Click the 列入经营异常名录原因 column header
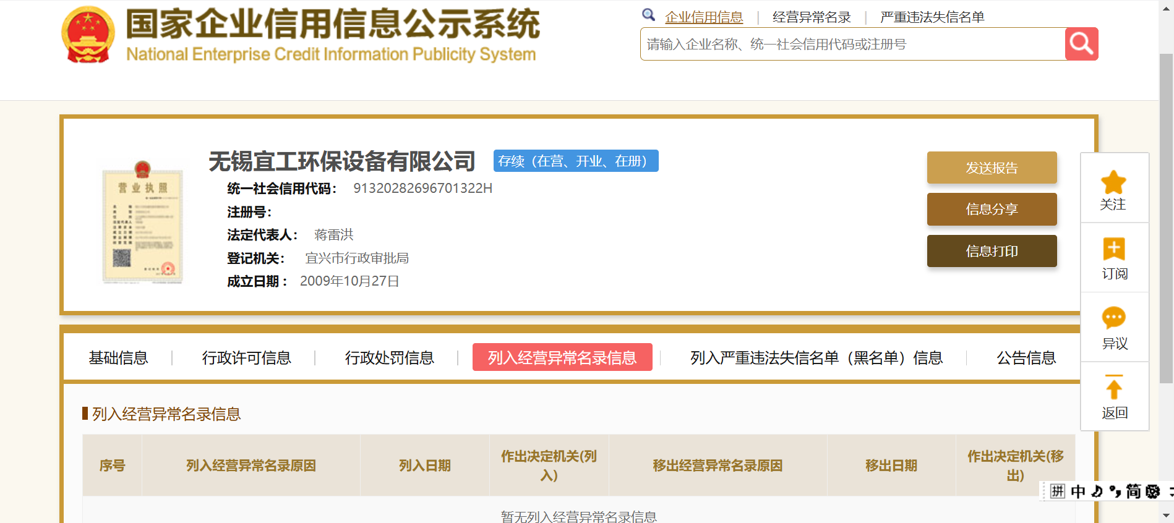Viewport: 1174px width, 523px height. click(251, 466)
